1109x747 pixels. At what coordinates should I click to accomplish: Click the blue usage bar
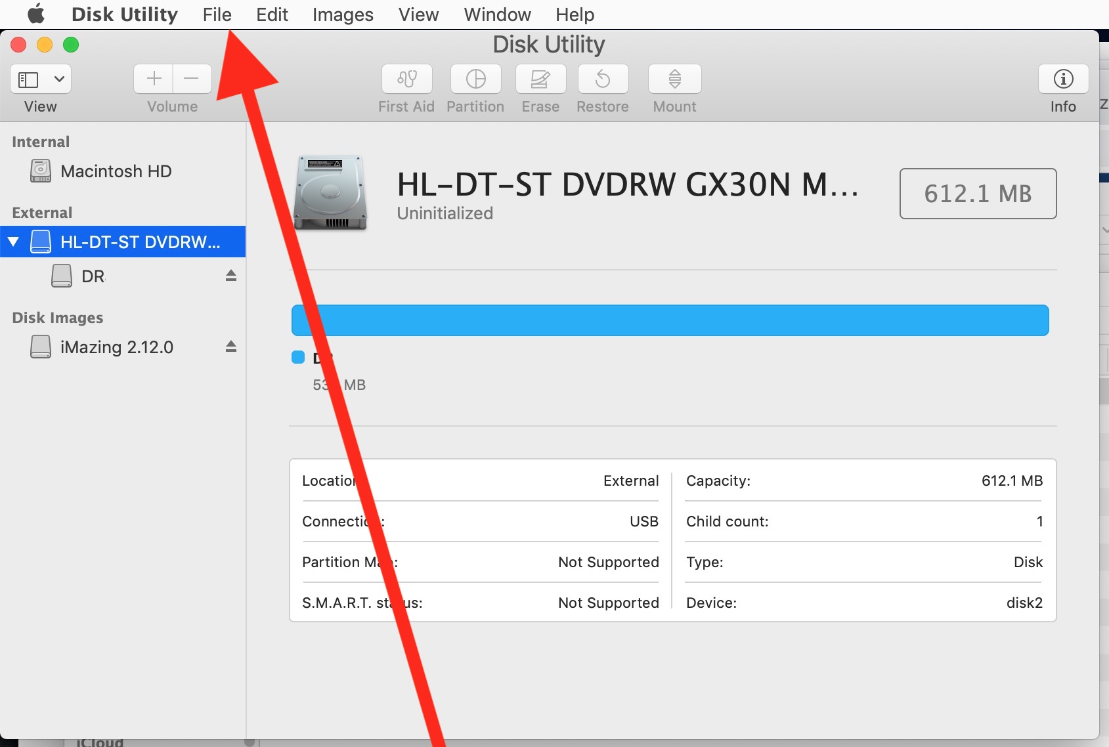click(x=670, y=320)
